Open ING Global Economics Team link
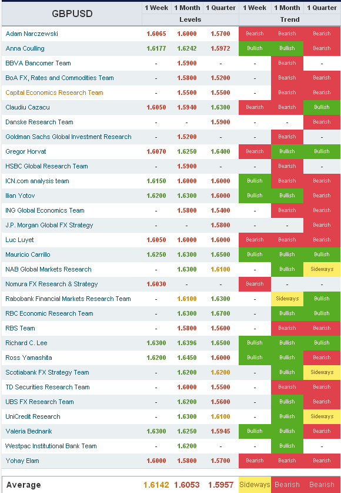The image size is (341, 493). click(45, 210)
